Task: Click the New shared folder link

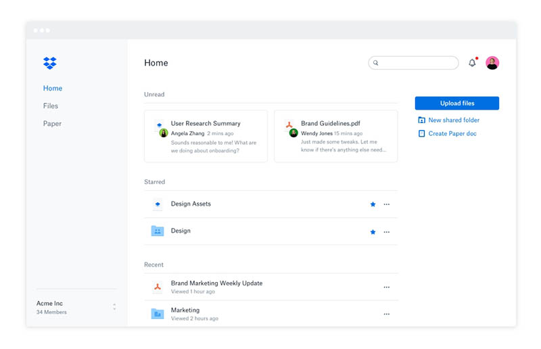Action: tap(453, 120)
